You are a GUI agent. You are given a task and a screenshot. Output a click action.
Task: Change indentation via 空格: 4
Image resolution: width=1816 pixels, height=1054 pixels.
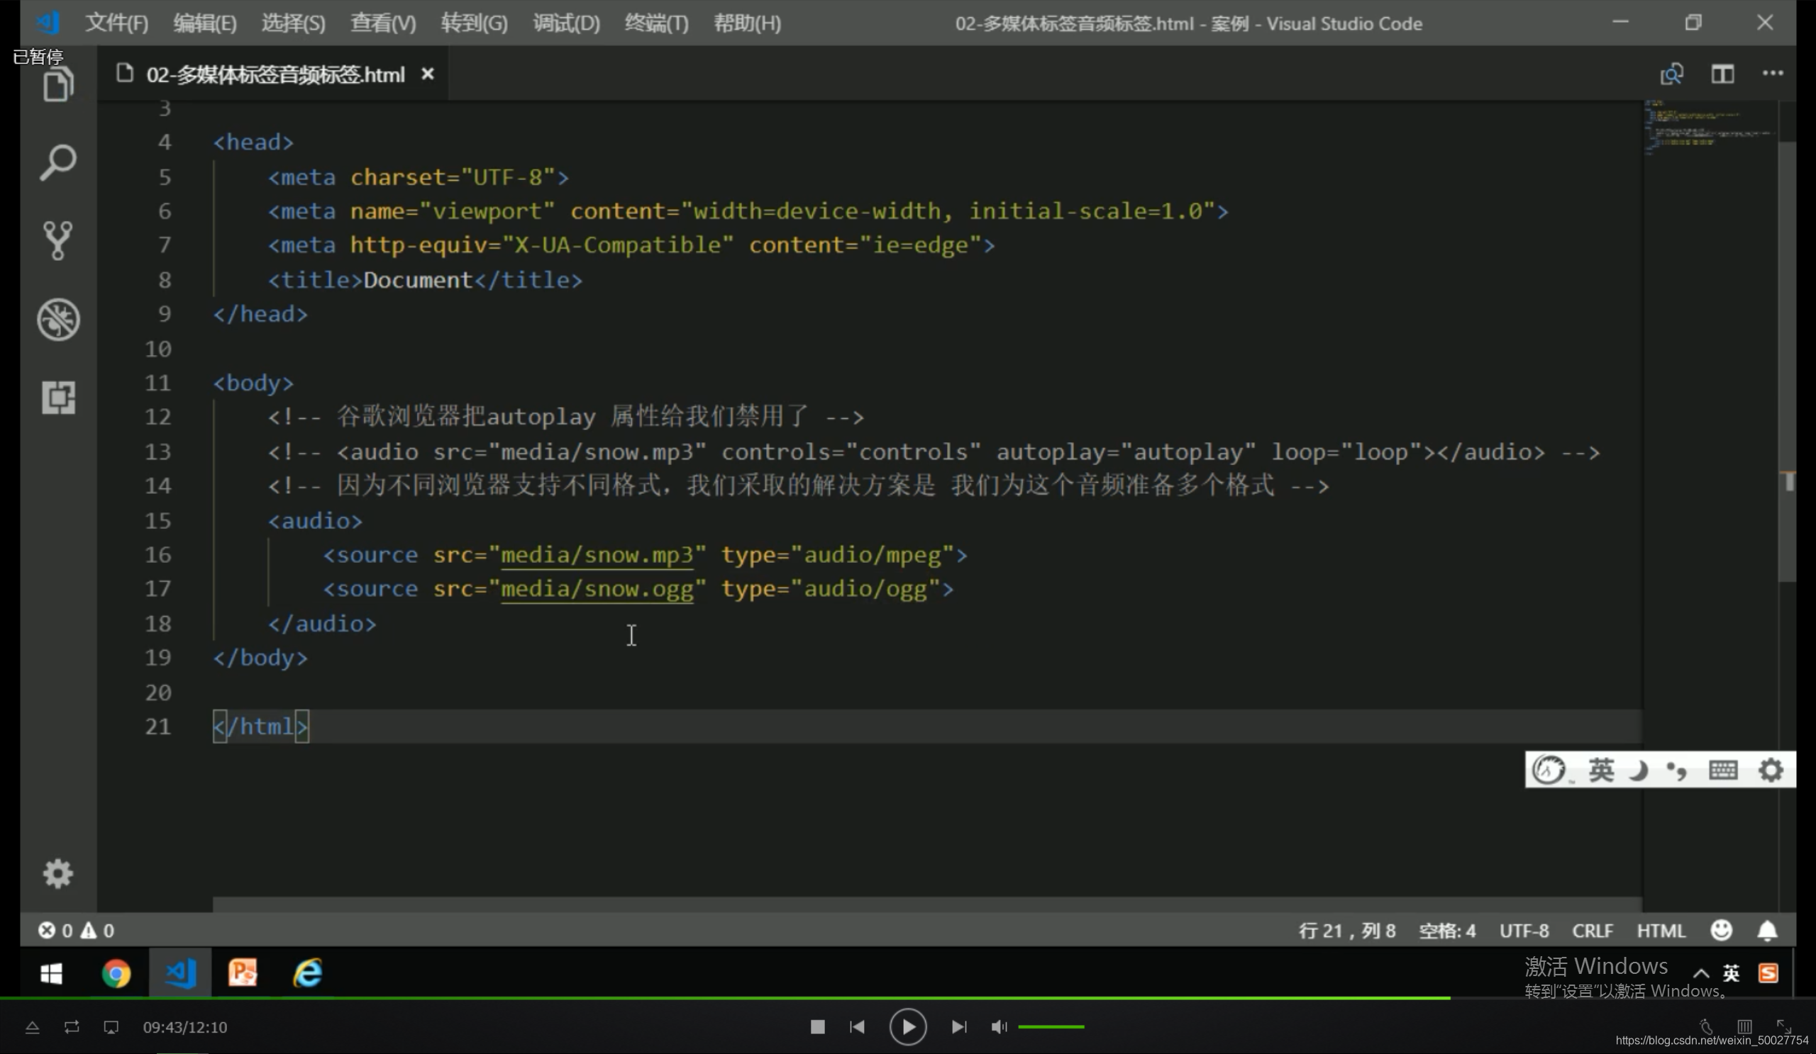coord(1447,930)
